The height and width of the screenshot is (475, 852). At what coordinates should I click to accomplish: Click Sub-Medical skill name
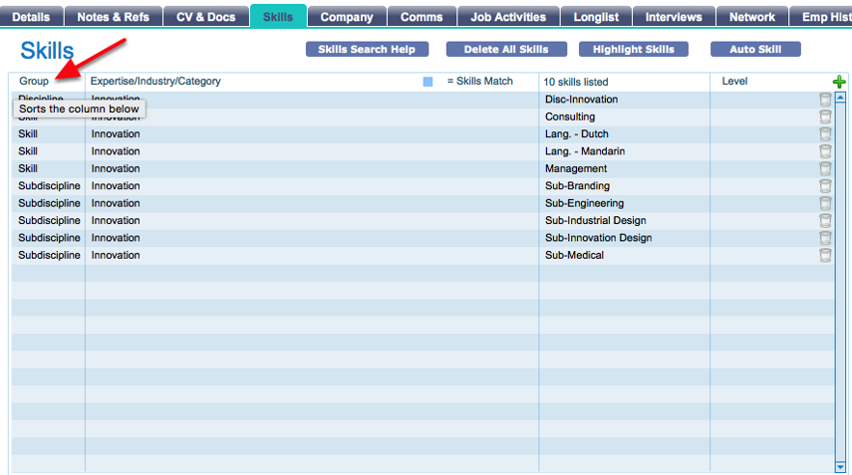point(574,256)
